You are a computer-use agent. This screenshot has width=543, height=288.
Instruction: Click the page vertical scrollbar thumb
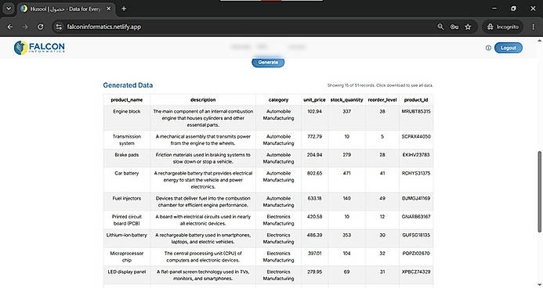pyautogui.click(x=539, y=191)
